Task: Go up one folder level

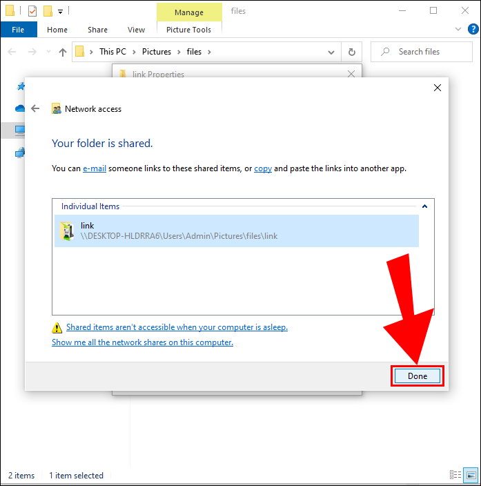Action: (63, 52)
